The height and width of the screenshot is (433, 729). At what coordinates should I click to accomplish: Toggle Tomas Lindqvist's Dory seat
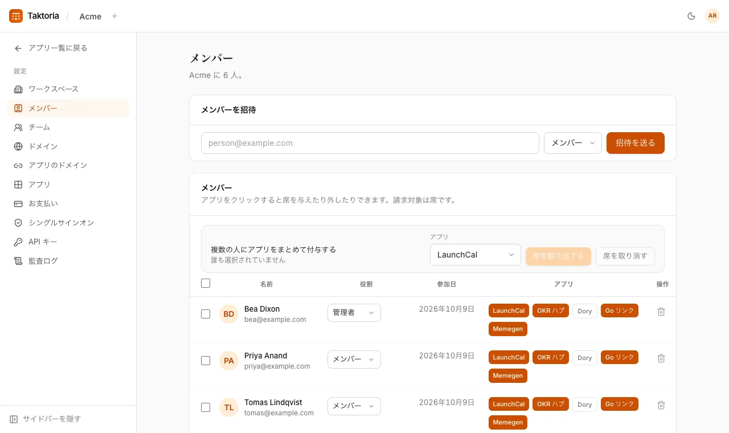[x=585, y=404]
